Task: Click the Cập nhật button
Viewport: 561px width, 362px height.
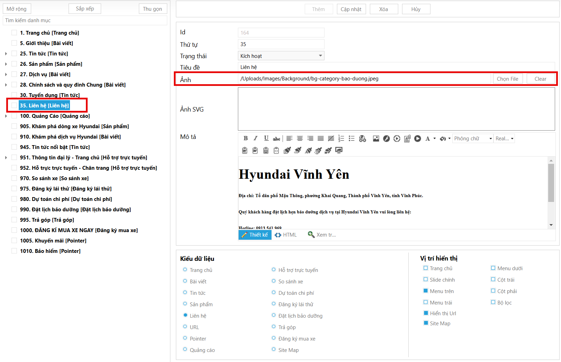Action: pos(351,9)
